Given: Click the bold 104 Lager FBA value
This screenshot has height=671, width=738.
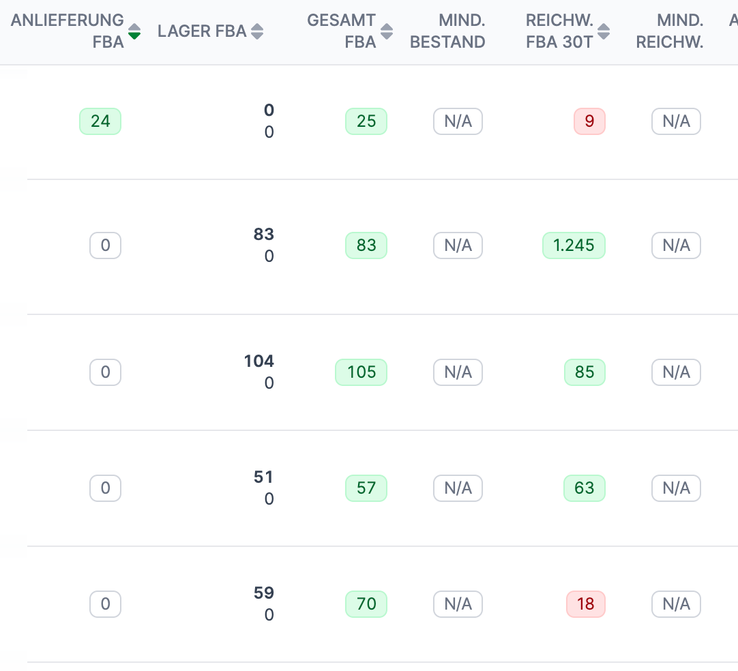Looking at the screenshot, I should coord(259,361).
